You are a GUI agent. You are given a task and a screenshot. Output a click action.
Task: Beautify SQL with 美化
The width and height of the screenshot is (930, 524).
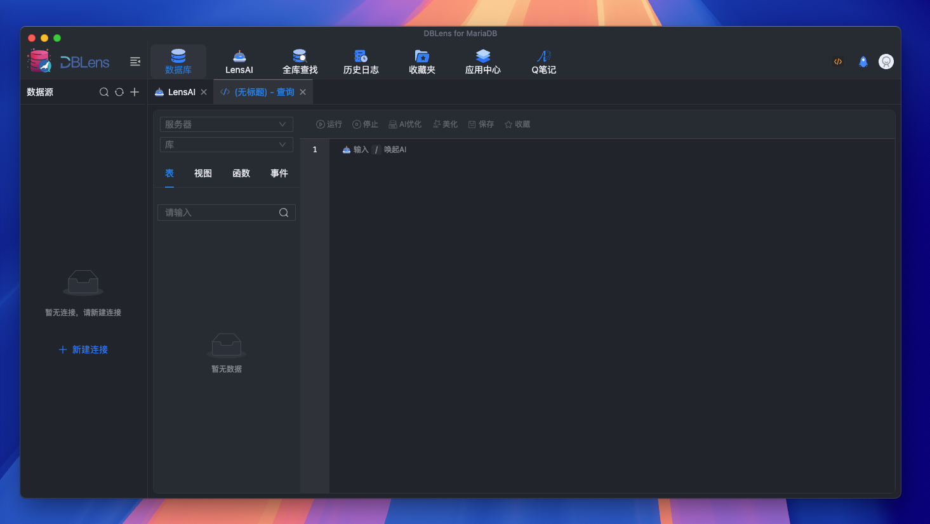(445, 124)
